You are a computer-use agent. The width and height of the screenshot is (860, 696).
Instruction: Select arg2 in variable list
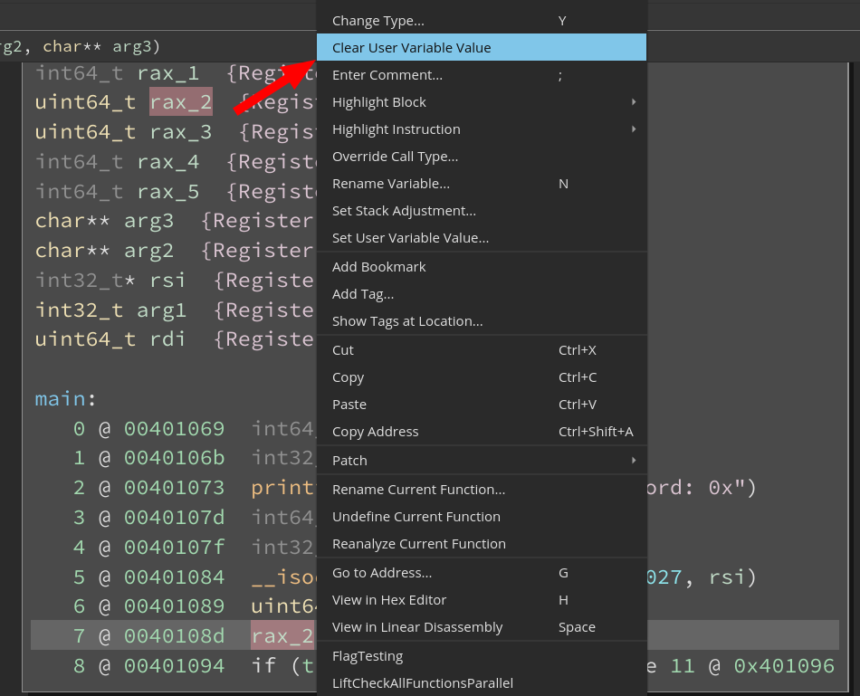click(148, 251)
